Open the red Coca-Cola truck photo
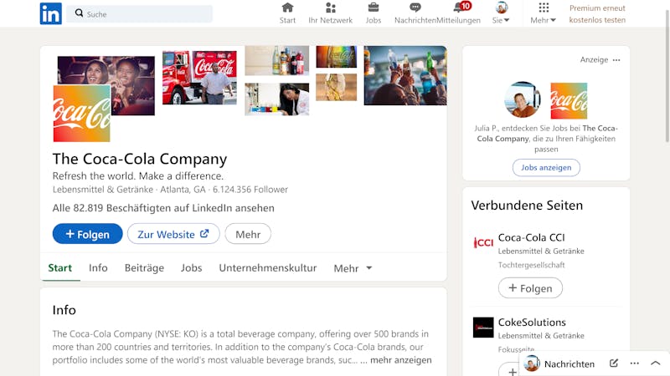The height and width of the screenshot is (376, 670). (199, 78)
